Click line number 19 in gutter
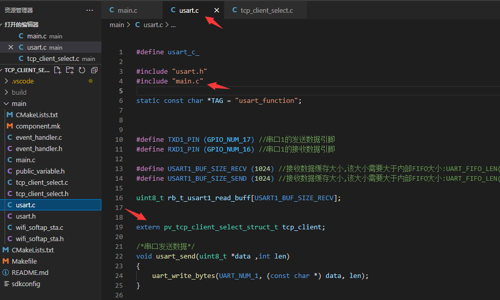Viewport: 500px width, 300px height. click(119, 227)
